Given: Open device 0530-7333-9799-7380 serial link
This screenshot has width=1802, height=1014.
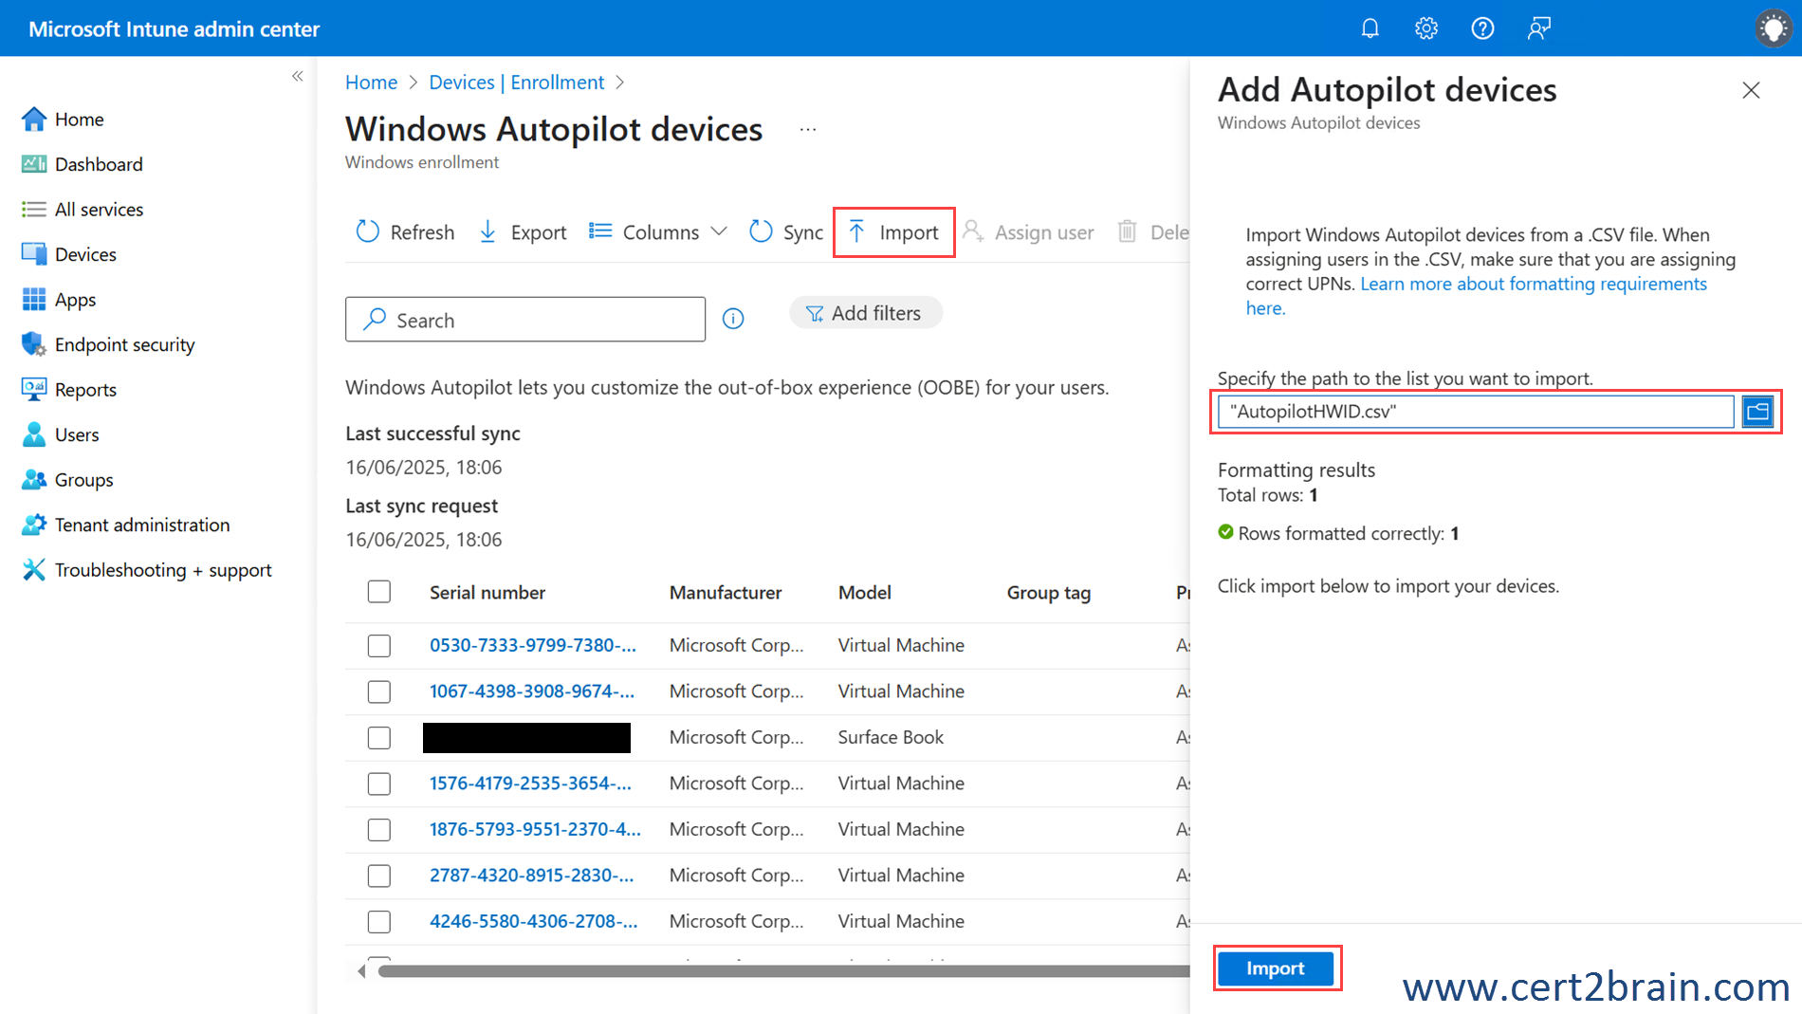Looking at the screenshot, I should point(533,645).
